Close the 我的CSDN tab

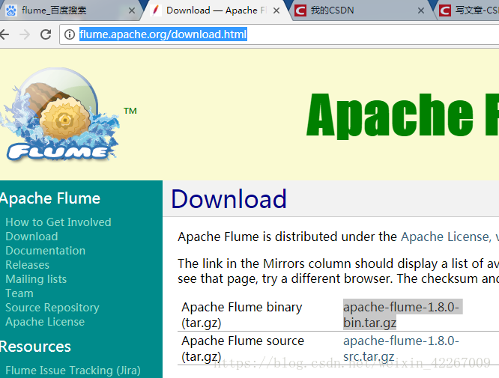click(421, 10)
